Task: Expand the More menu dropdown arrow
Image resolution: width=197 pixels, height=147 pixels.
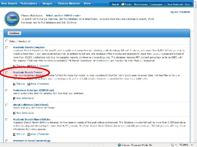Action: point(93,4)
